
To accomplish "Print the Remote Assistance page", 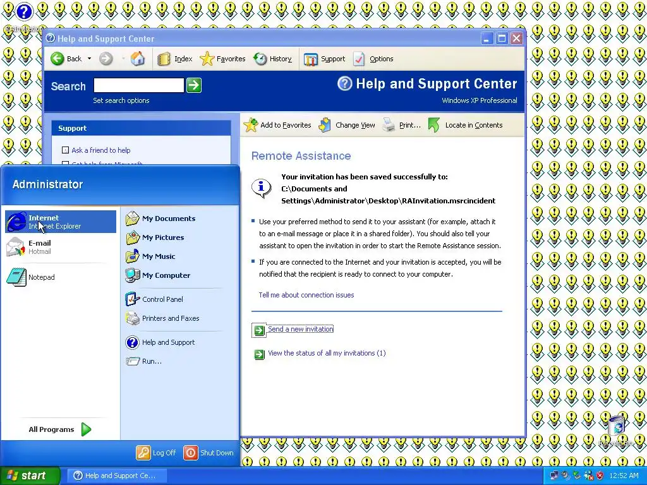I will pyautogui.click(x=401, y=125).
